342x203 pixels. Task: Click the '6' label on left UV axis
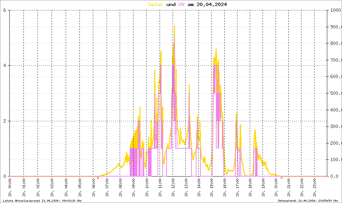[x=5, y=10]
